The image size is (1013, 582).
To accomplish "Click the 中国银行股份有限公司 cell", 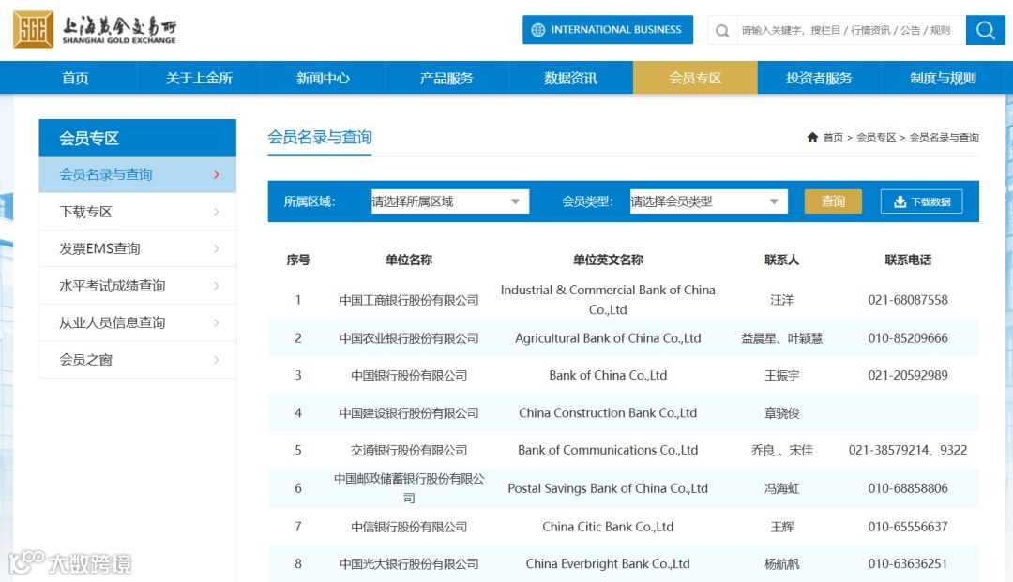I will [409, 376].
